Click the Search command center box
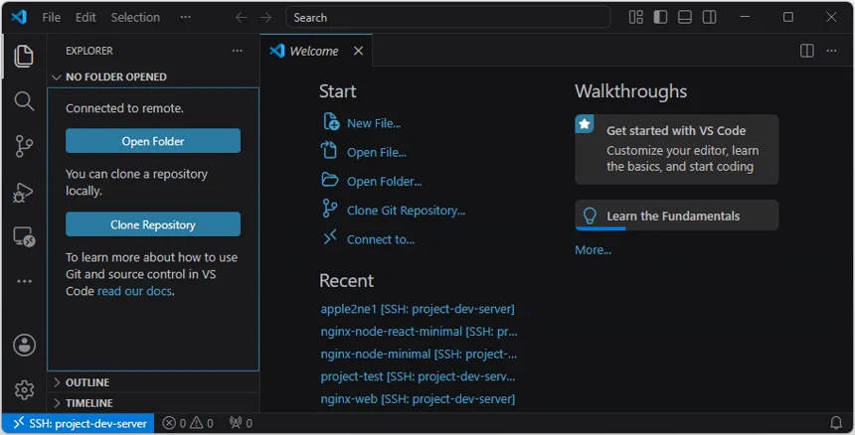The width and height of the screenshot is (855, 435). pos(447,18)
